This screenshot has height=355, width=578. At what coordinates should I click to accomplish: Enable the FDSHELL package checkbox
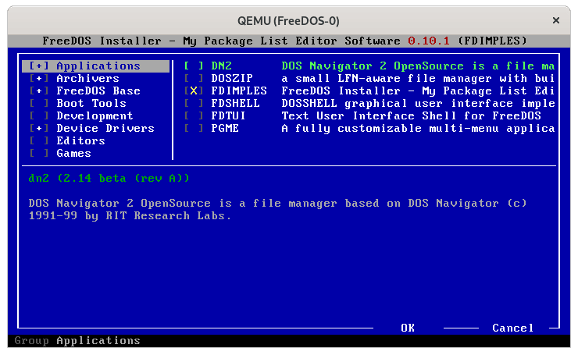tap(193, 104)
